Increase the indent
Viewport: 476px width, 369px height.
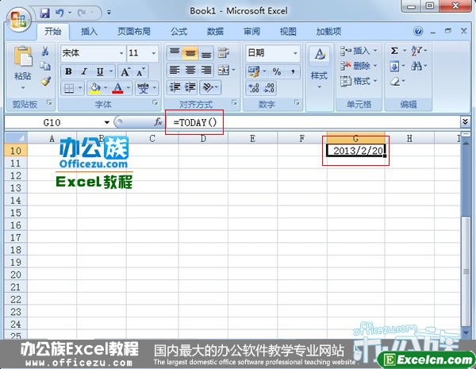[x=190, y=87]
